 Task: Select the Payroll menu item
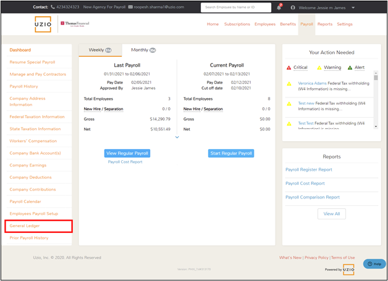coord(307,24)
